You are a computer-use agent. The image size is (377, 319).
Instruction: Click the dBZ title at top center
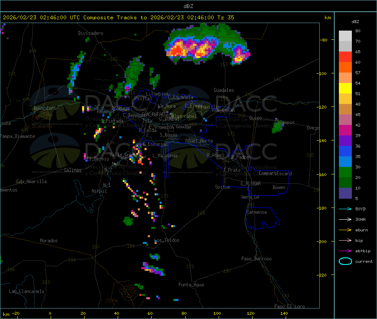click(x=188, y=6)
